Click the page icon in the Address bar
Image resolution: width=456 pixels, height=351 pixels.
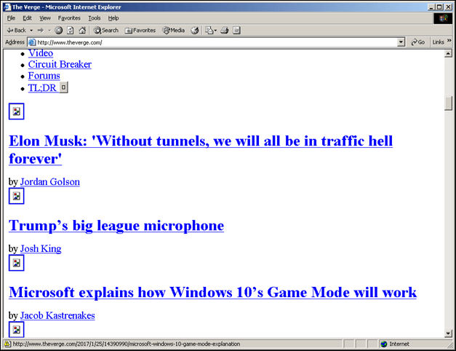pyautogui.click(x=32, y=42)
